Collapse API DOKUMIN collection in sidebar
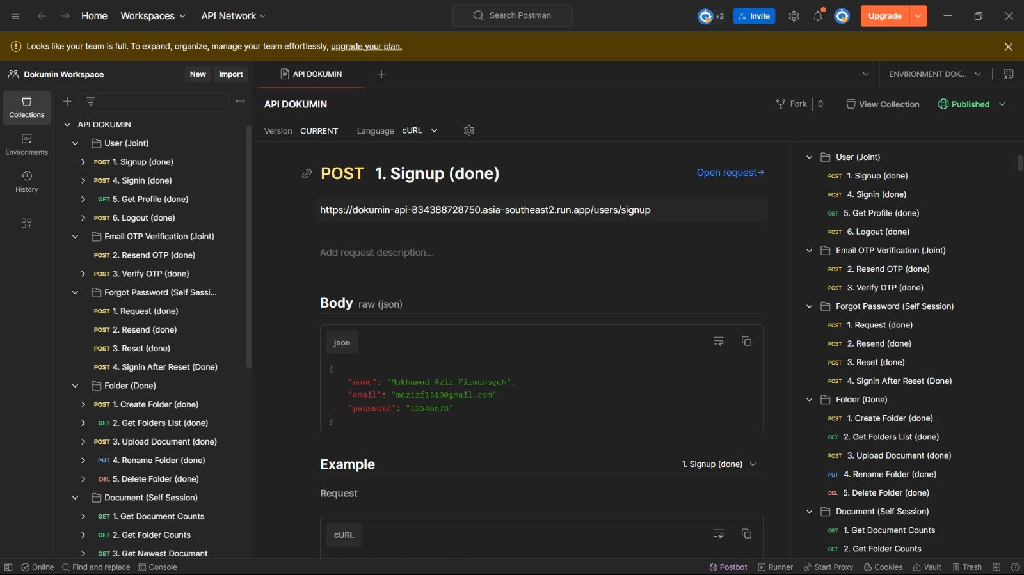Screen dimensions: 1024x575 coord(67,125)
